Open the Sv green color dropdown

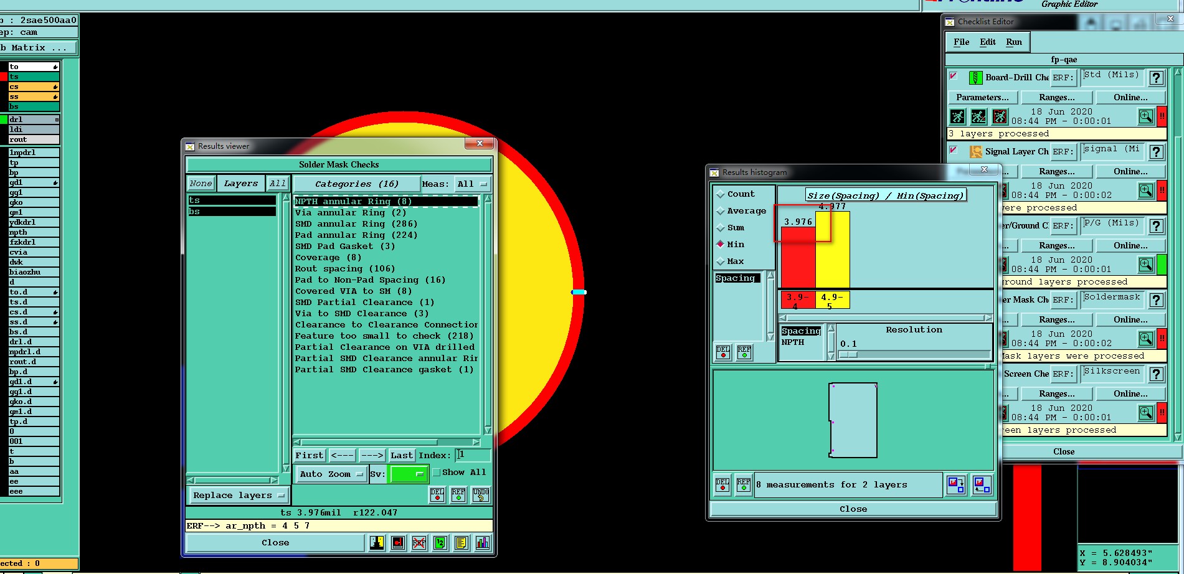408,474
